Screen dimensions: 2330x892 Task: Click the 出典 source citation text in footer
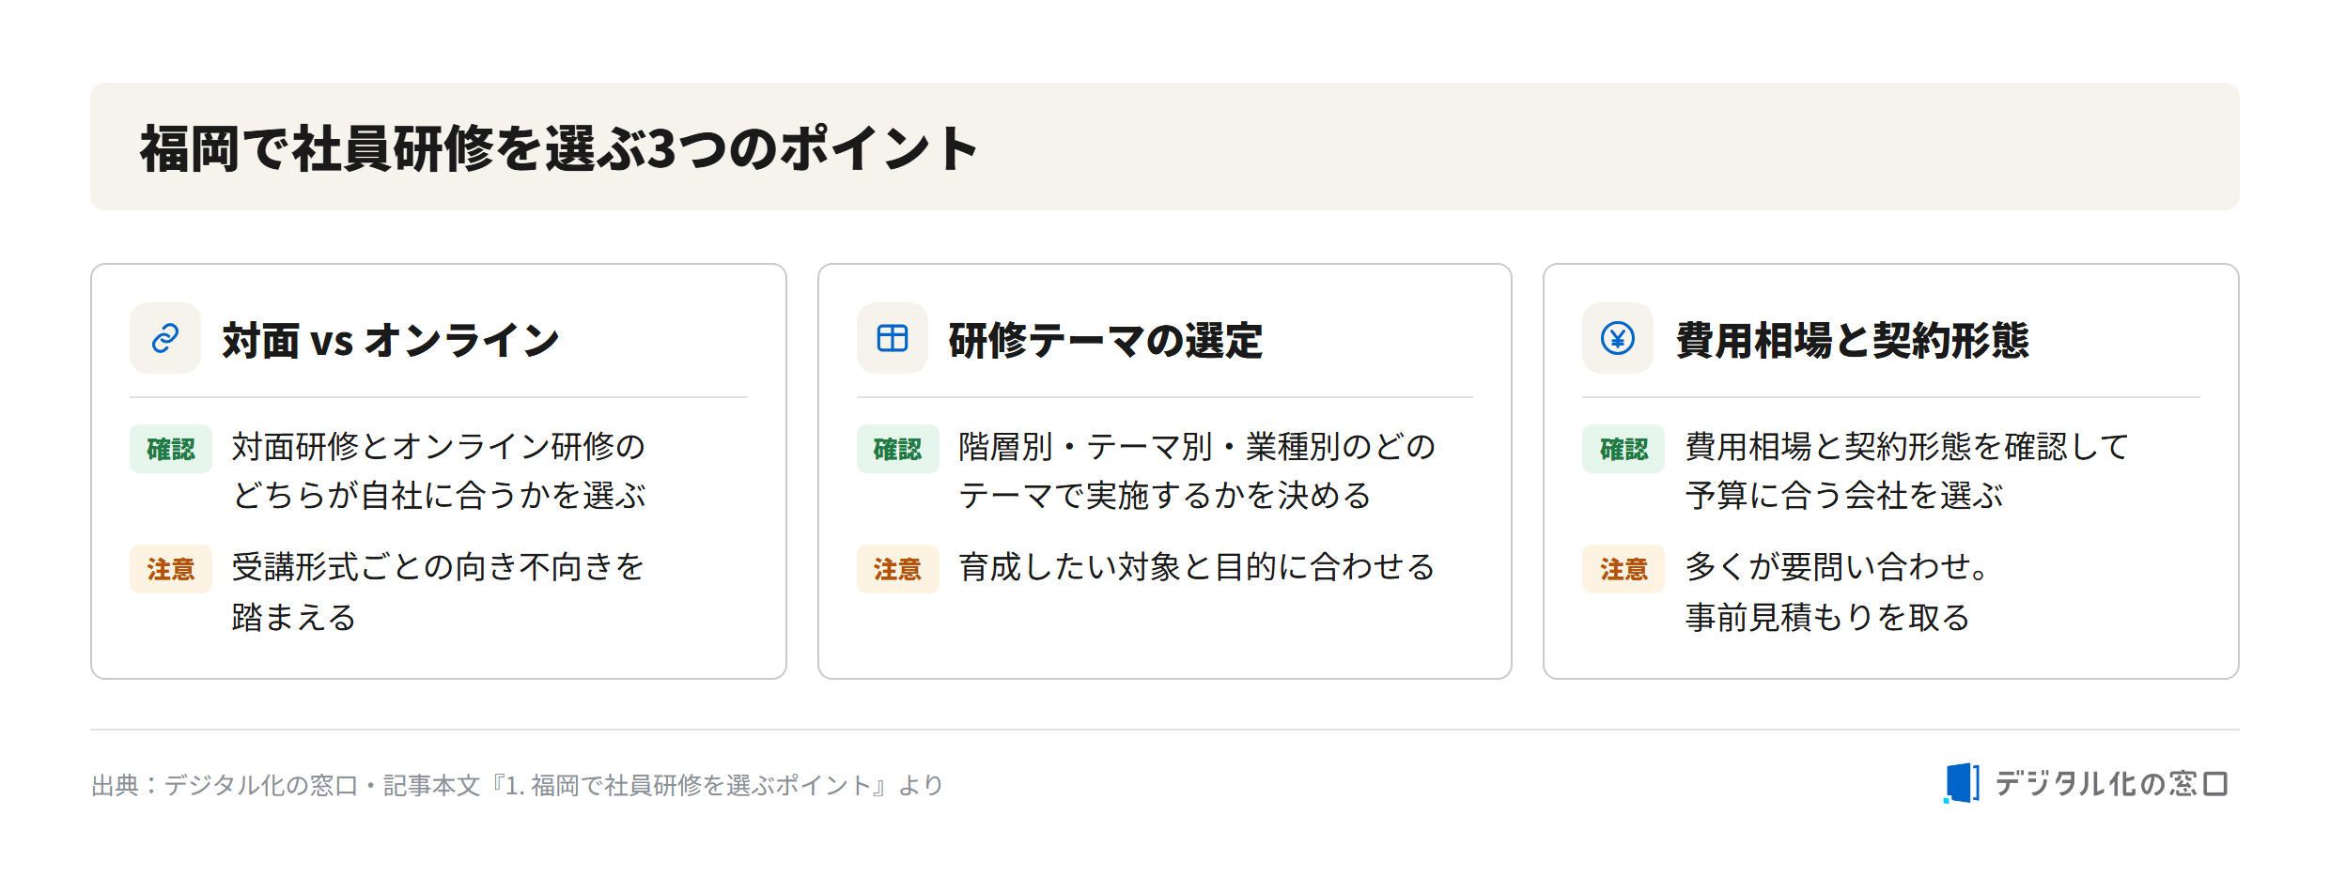click(517, 785)
